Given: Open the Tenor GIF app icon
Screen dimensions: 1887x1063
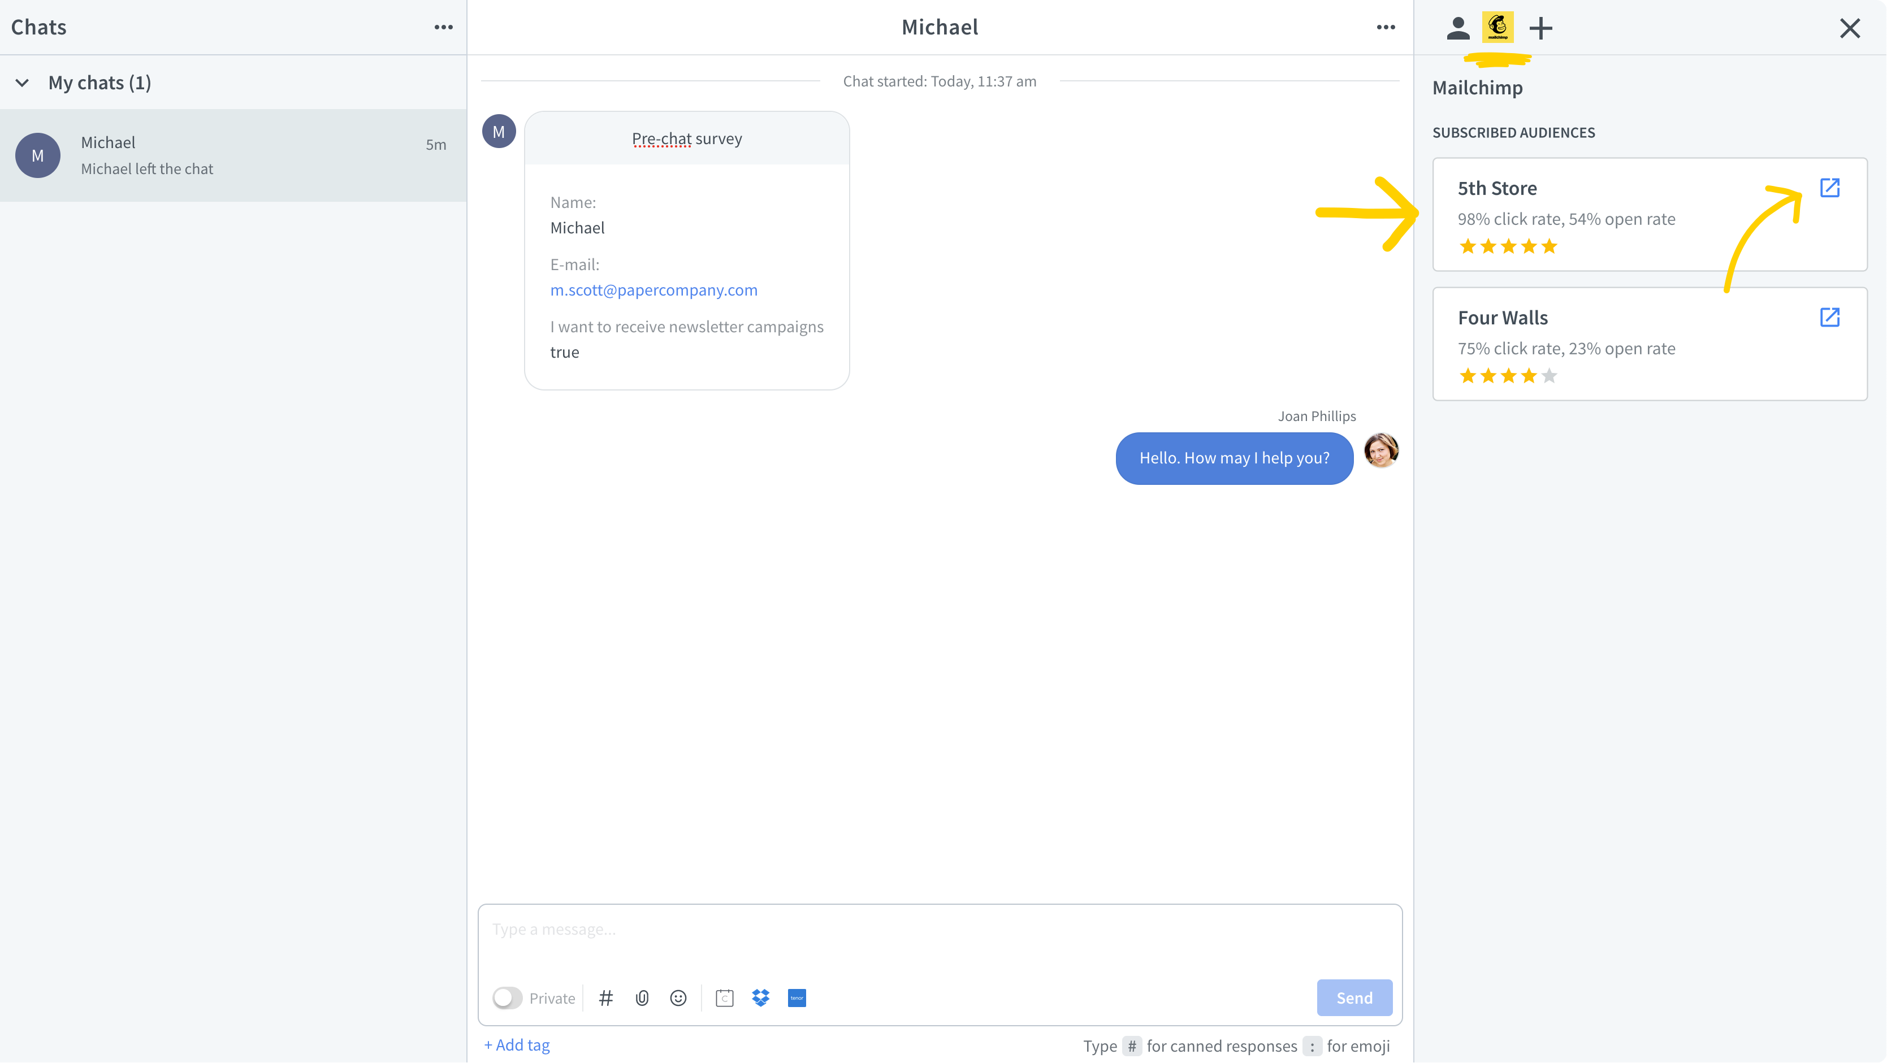Looking at the screenshot, I should (x=797, y=998).
